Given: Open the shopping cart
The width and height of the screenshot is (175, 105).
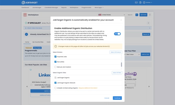Looking at the screenshot, I should coord(143,15).
